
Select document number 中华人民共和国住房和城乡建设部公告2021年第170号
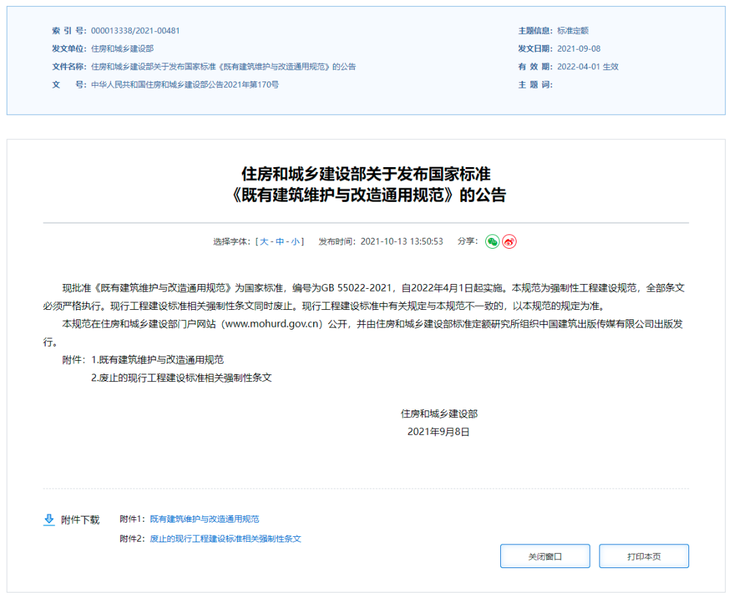(x=185, y=85)
